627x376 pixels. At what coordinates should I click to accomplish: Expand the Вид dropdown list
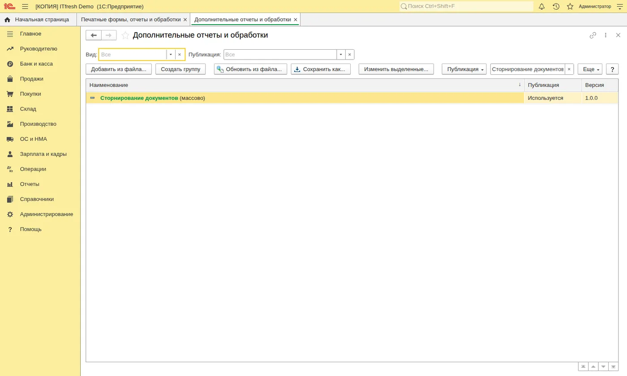(171, 55)
